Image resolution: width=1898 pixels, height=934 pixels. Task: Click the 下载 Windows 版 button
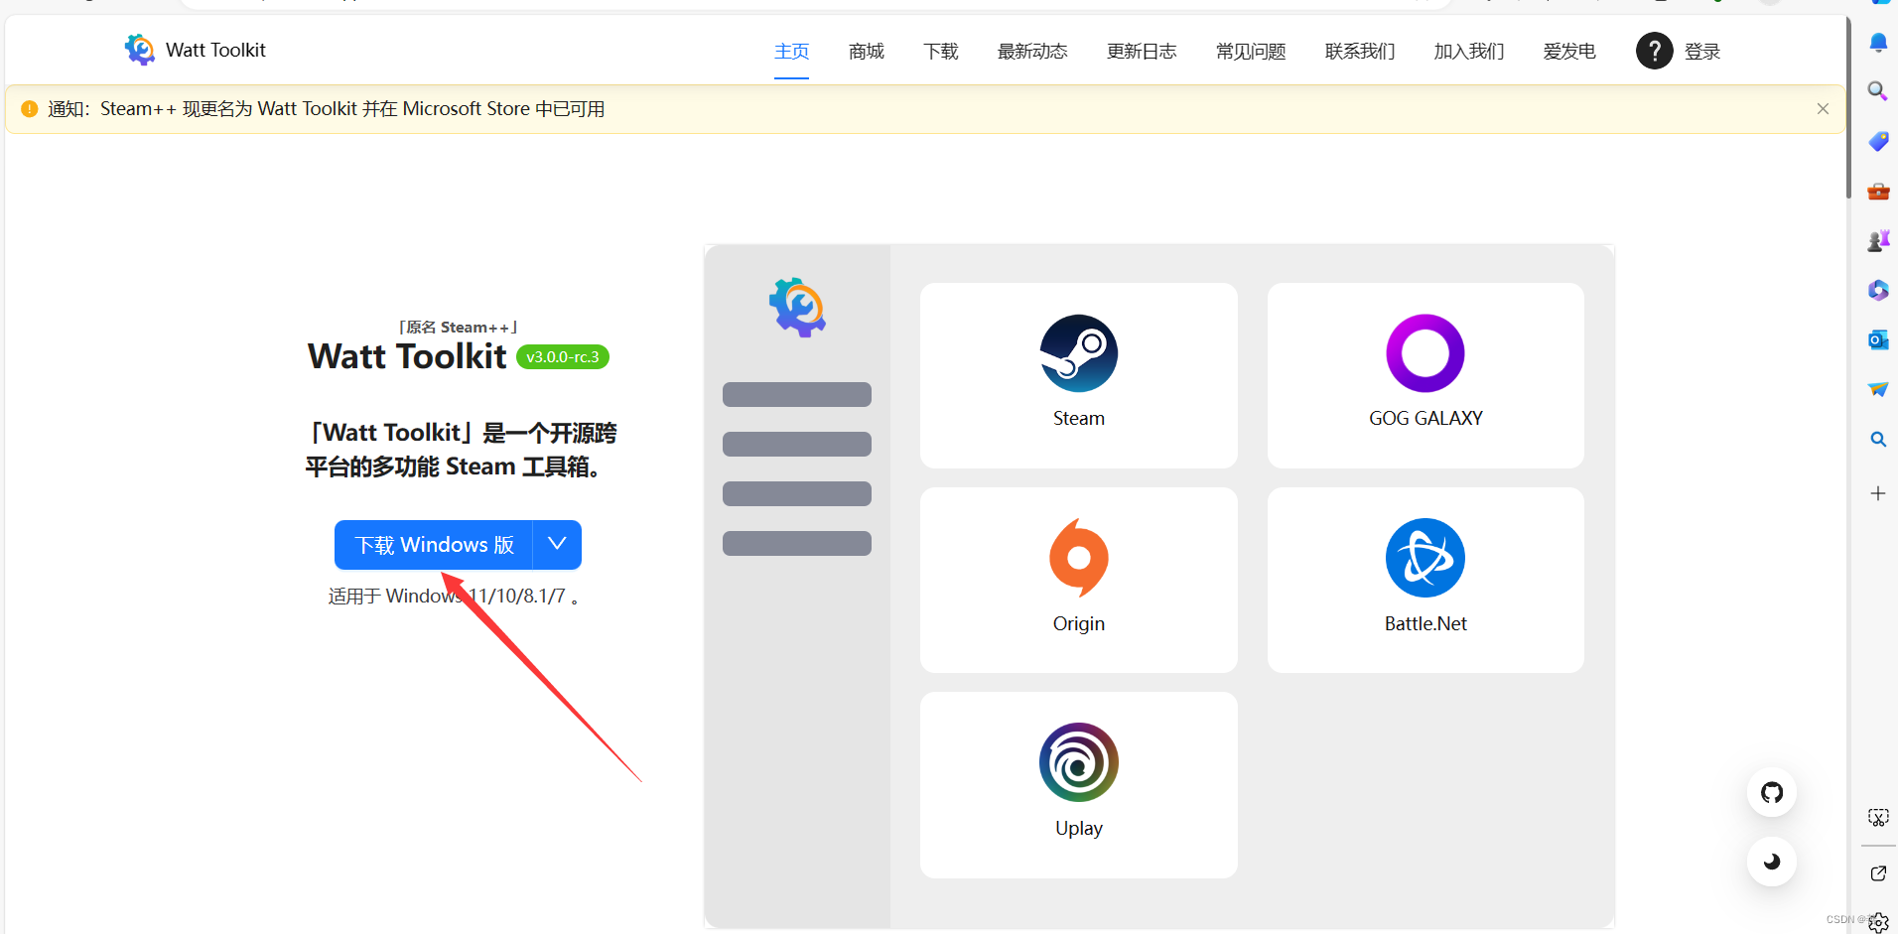[x=434, y=545]
